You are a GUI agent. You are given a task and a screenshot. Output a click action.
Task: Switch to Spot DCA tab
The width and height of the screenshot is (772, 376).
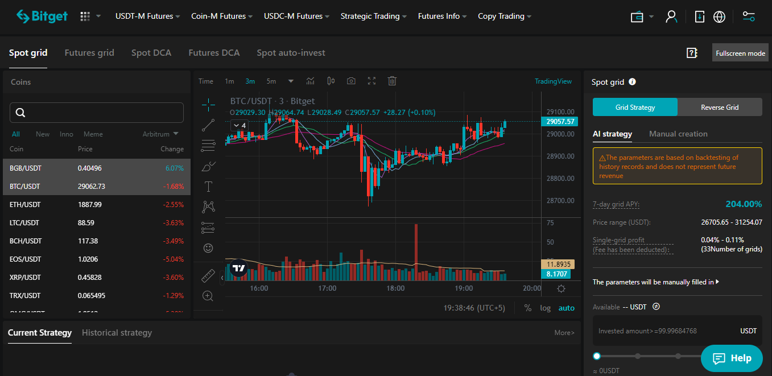151,53
